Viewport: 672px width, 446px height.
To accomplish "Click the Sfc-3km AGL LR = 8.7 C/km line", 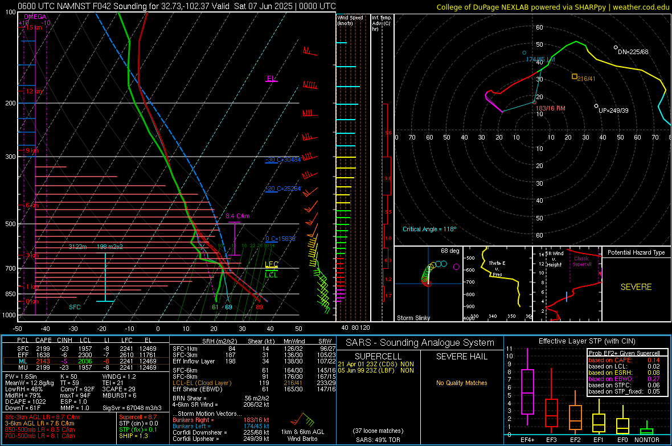I will pyautogui.click(x=43, y=418).
